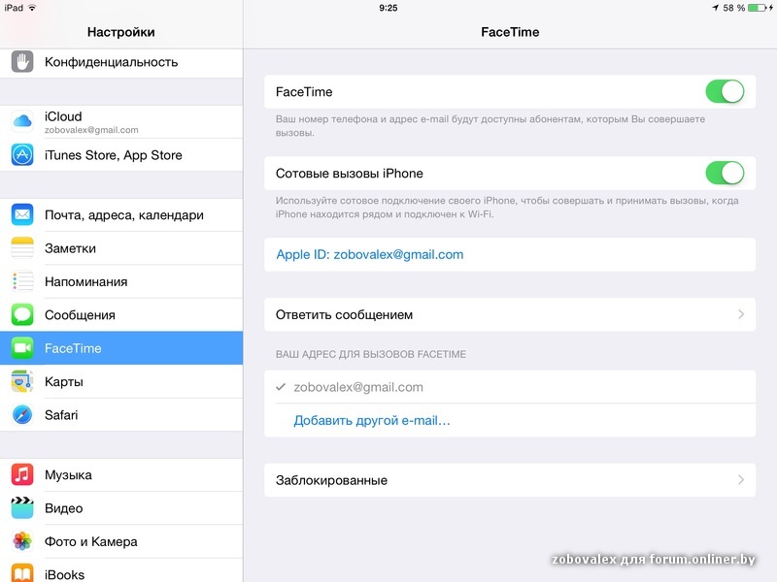Viewport: 777px width, 582px height.
Task: Tap the iCloud cloud icon
Action: coord(22,121)
